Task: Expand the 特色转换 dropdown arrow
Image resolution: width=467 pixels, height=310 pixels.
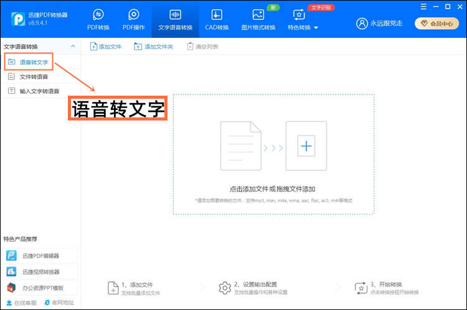Action: click(x=316, y=27)
